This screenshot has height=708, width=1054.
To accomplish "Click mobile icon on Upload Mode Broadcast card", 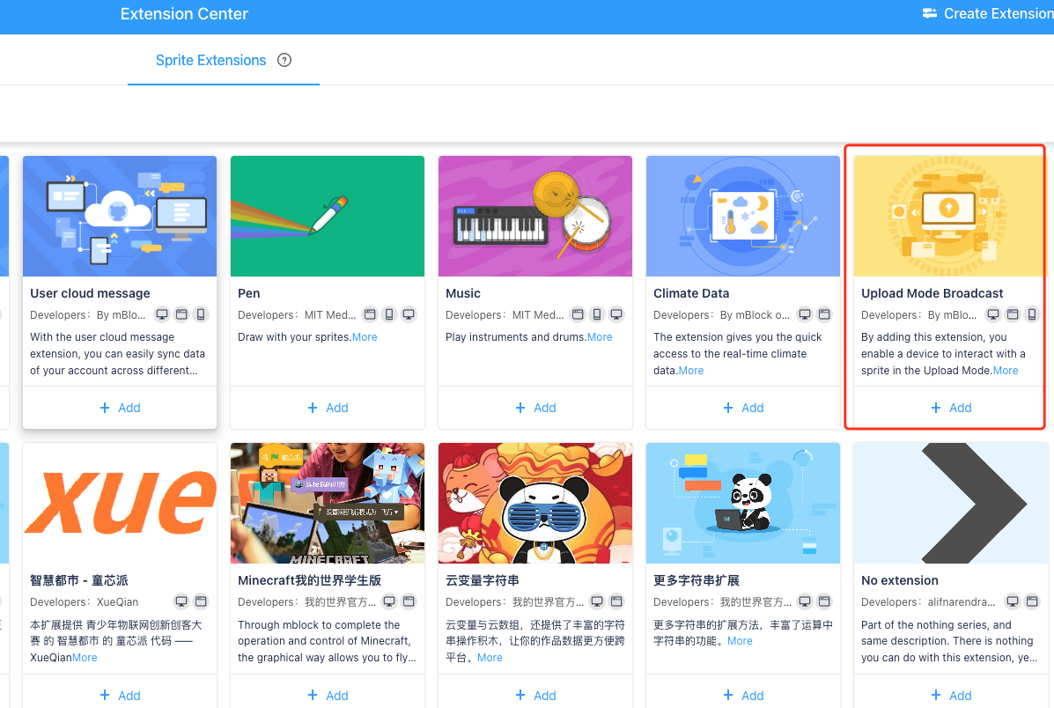I will pos(1032,314).
